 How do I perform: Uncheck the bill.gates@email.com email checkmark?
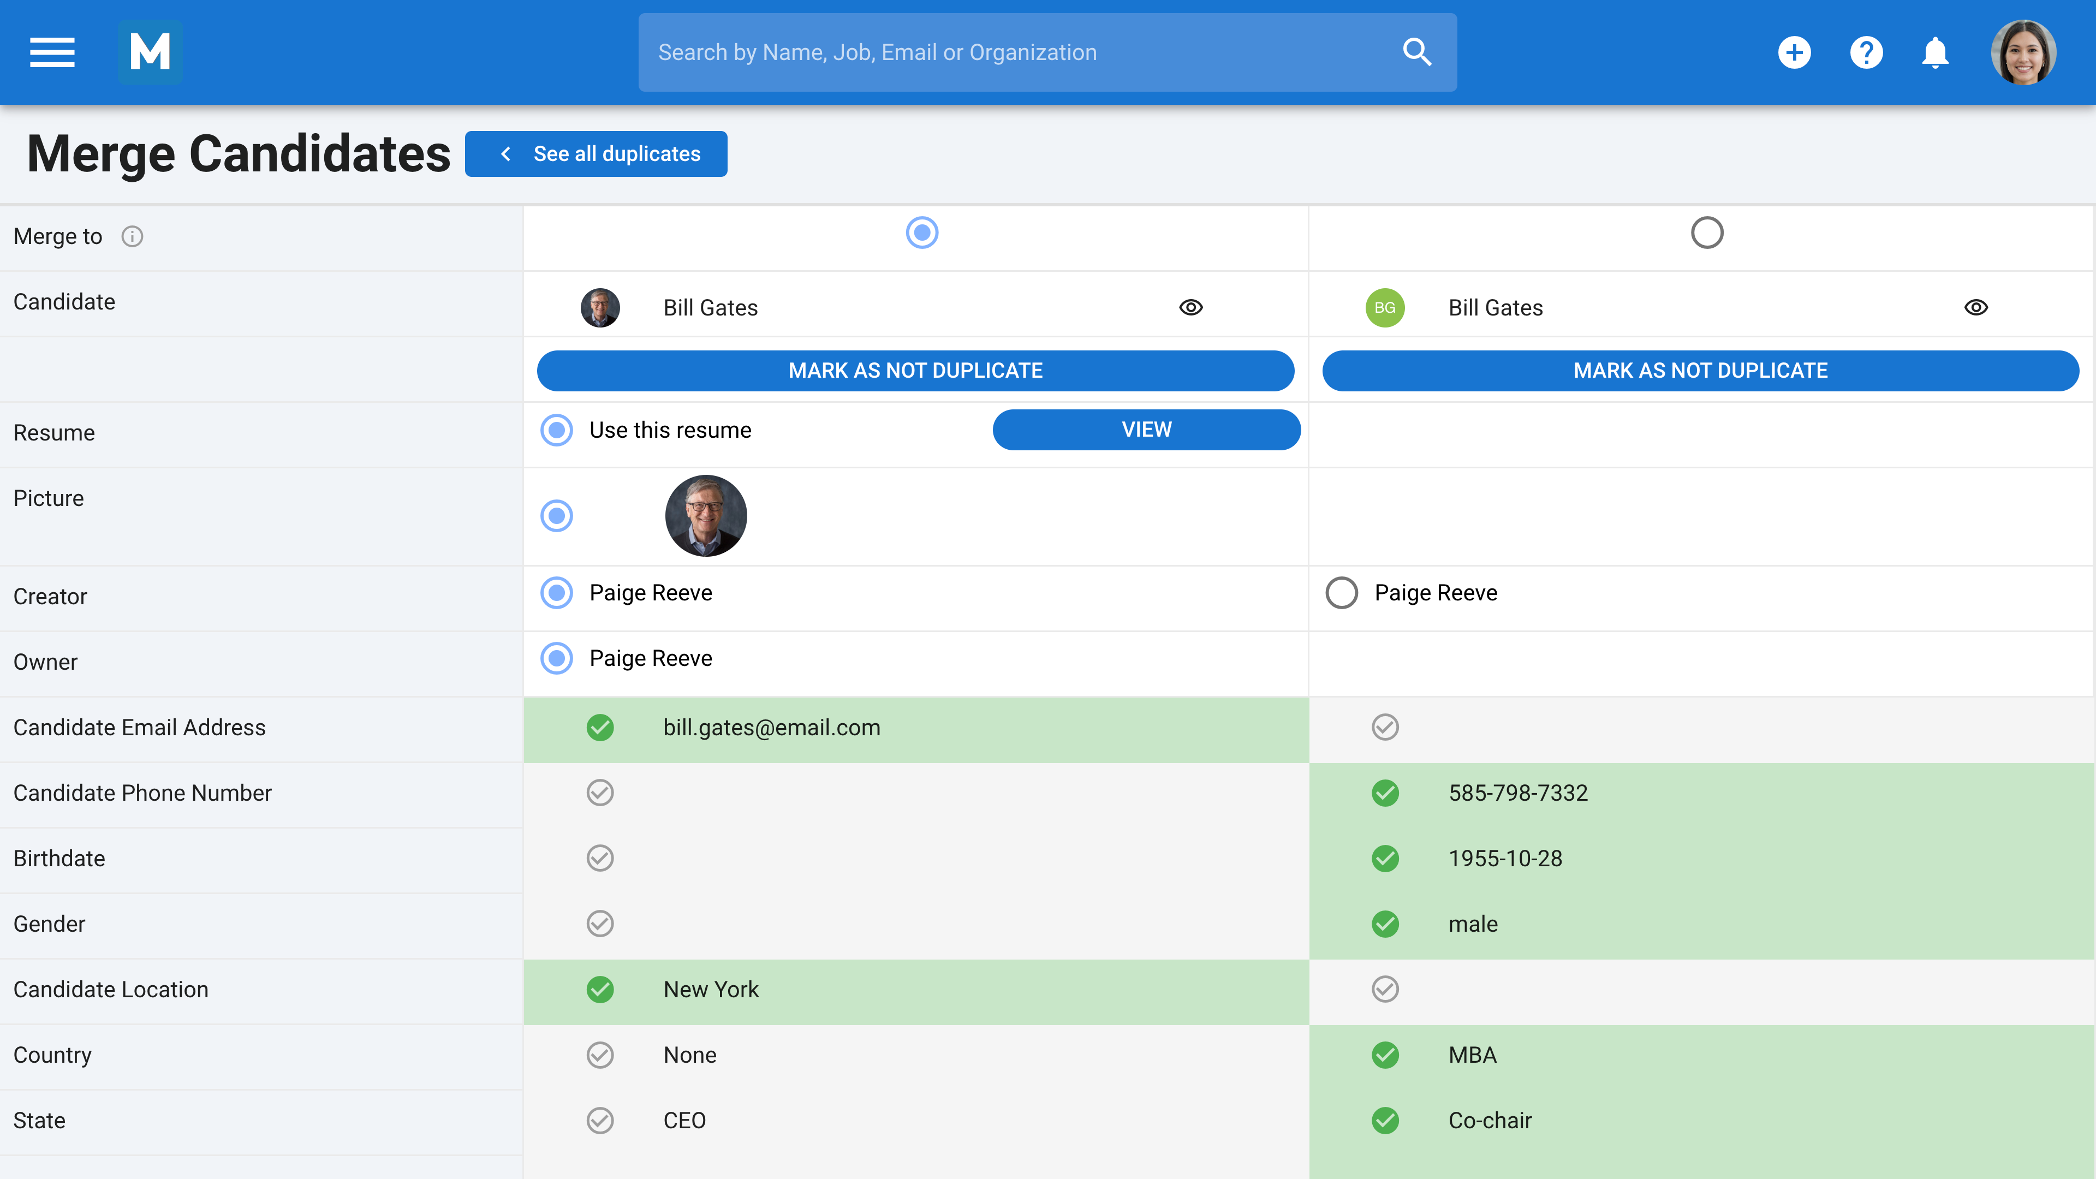tap(600, 728)
